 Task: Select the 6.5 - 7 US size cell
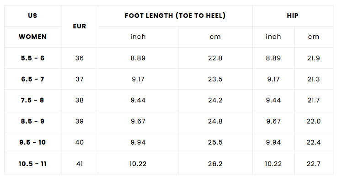pos(32,79)
